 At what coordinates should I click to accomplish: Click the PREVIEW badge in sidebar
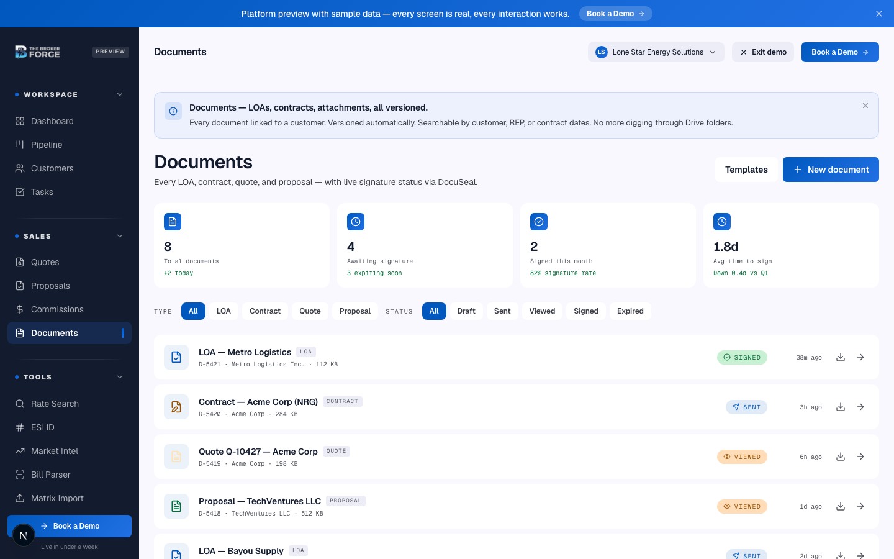(x=111, y=52)
